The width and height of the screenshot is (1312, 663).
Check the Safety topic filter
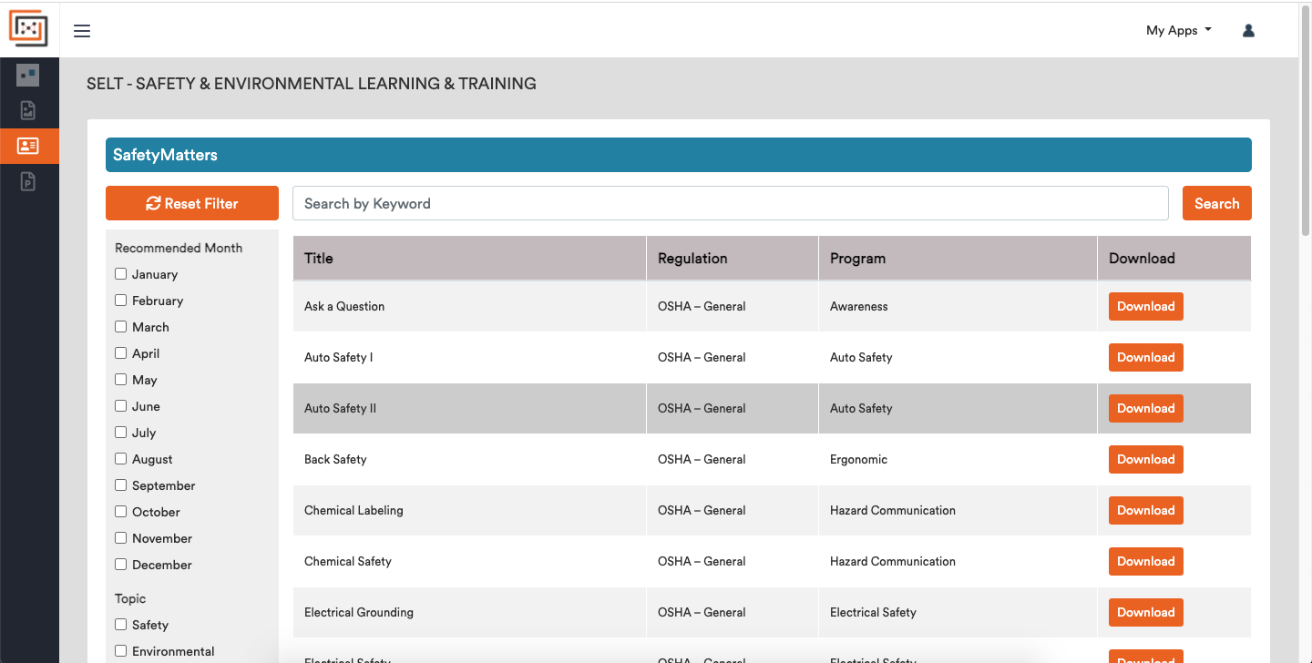pyautogui.click(x=120, y=625)
